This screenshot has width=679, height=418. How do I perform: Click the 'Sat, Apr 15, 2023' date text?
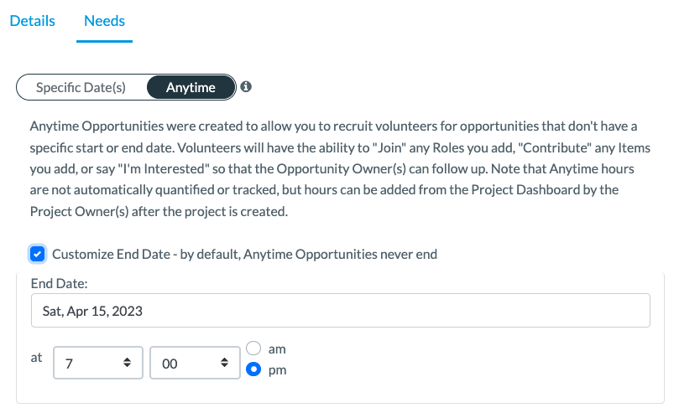(92, 312)
